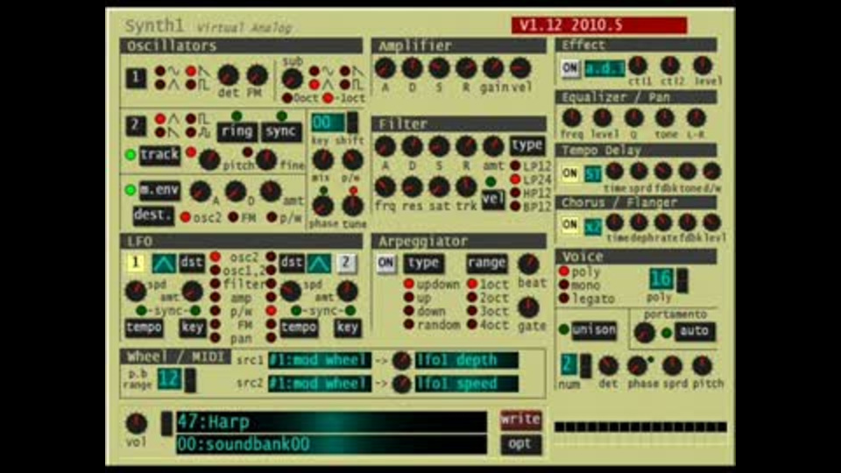Toggle the portamento auto button
This screenshot has width=841, height=473.
pyautogui.click(x=694, y=331)
